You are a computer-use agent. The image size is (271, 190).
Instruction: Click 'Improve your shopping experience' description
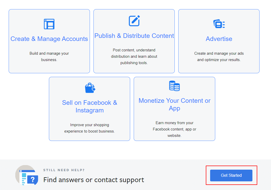(90, 128)
